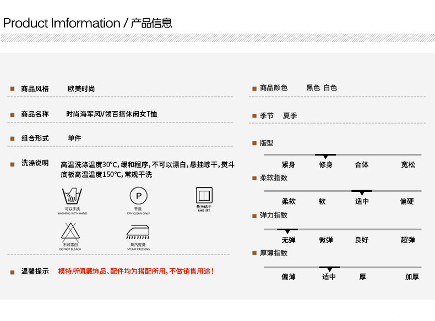Click the '柔软指数' section label
The width and height of the screenshot is (435, 321).
pos(274,178)
